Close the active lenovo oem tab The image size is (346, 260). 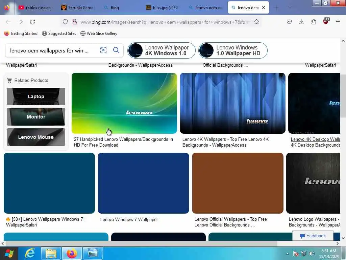(264, 7)
